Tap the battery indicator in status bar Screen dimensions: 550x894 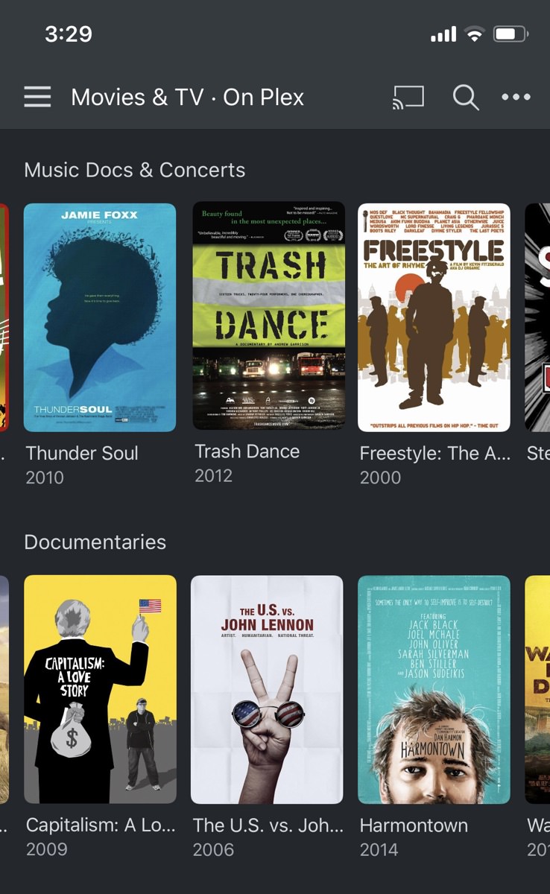511,34
